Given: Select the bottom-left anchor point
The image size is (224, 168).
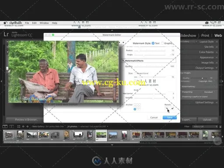Looking at the screenshot, I should tap(135, 109).
